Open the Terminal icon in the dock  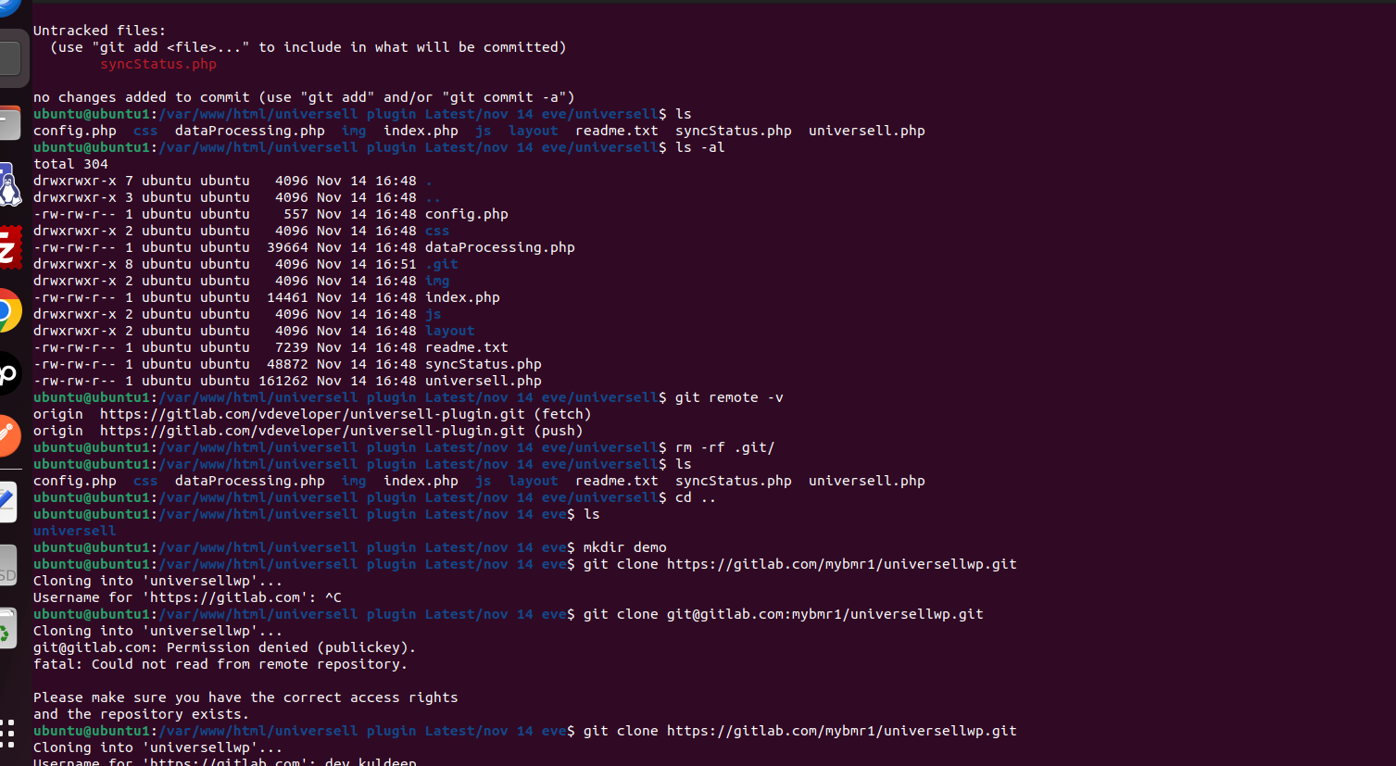pos(9,58)
